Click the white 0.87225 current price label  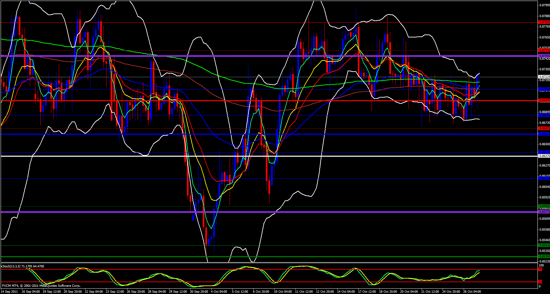click(x=544, y=77)
